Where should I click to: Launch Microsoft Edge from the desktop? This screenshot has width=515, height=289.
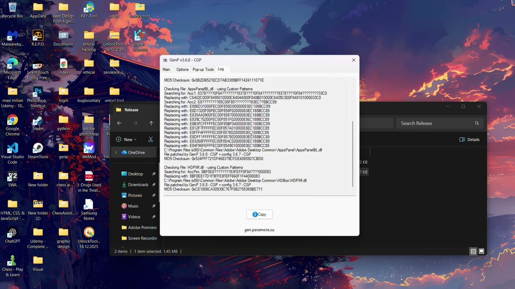coord(12,69)
